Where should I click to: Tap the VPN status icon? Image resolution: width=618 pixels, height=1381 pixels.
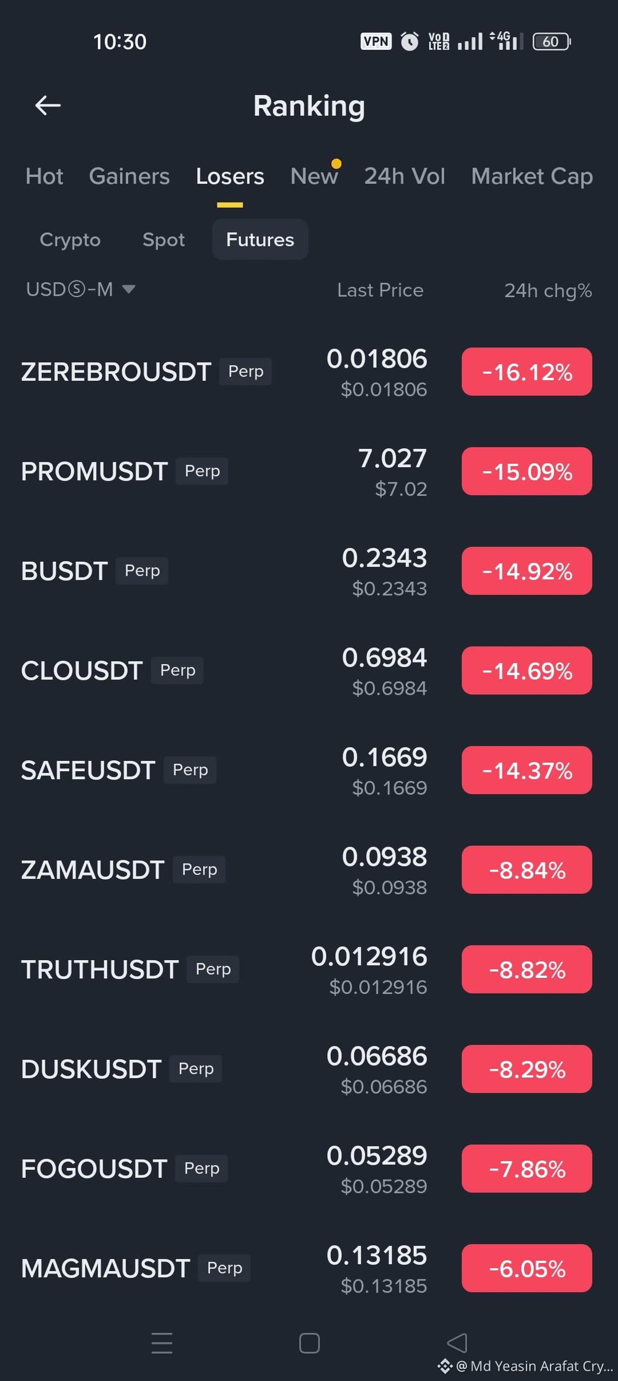pyautogui.click(x=376, y=41)
